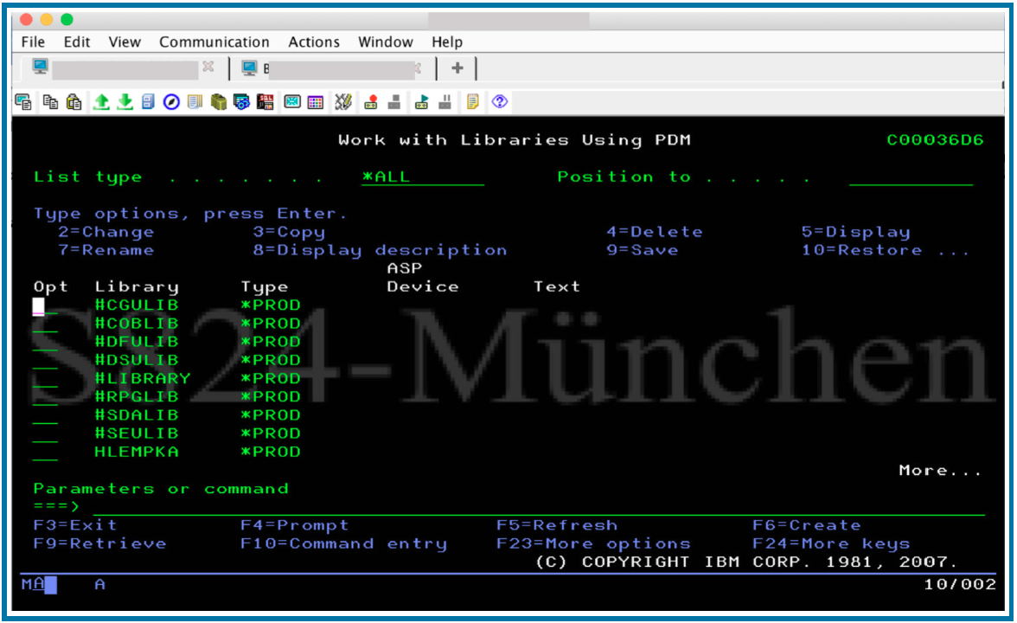Open the color palette grid icon
This screenshot has height=623, width=1017.
coord(316,102)
